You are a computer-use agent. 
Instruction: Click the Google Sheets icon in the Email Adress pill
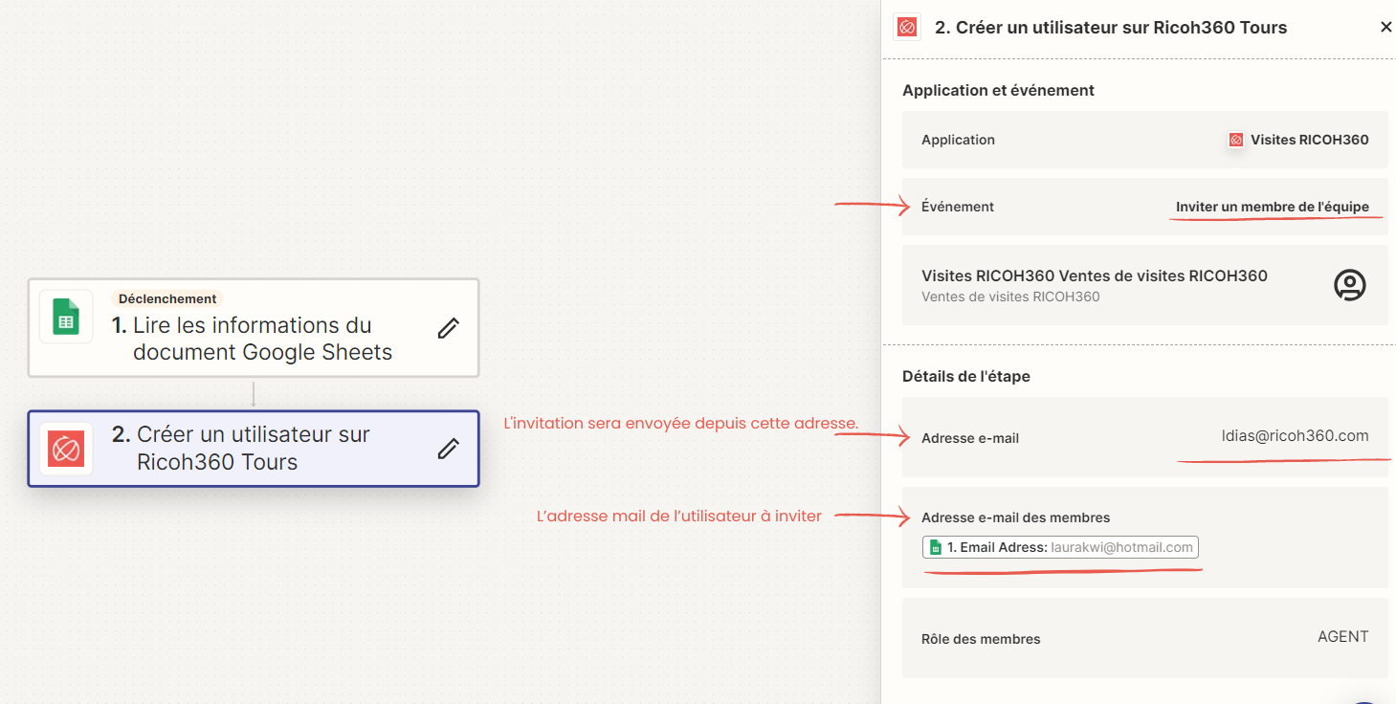point(936,547)
